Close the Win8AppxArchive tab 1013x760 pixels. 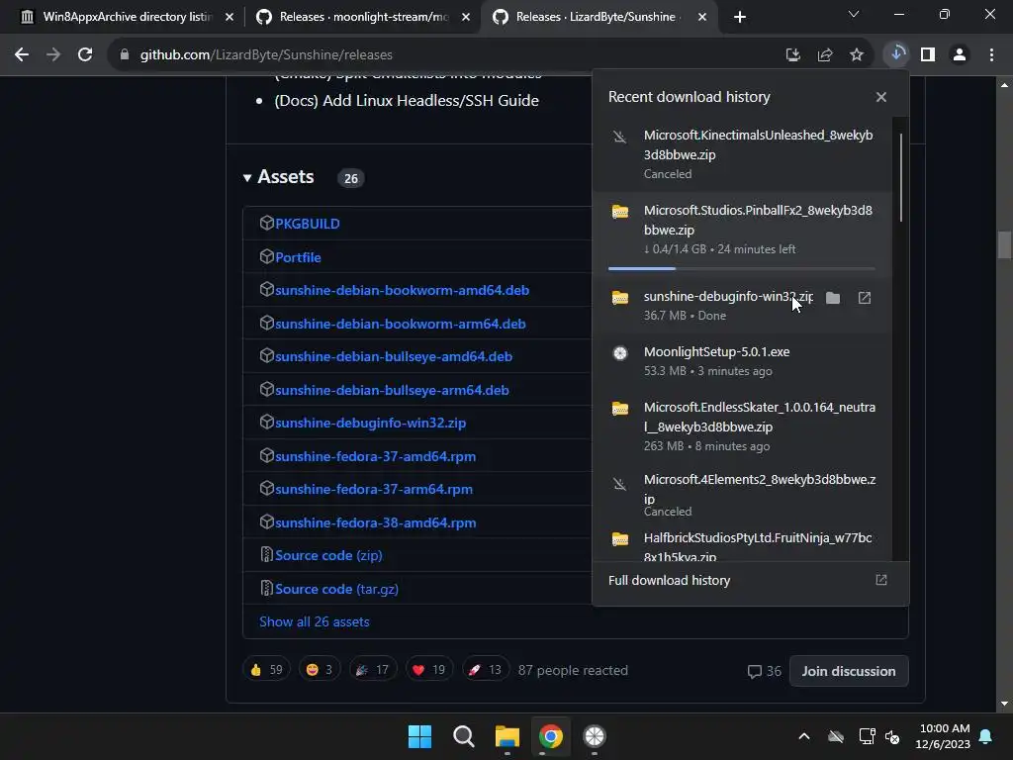[x=230, y=18]
